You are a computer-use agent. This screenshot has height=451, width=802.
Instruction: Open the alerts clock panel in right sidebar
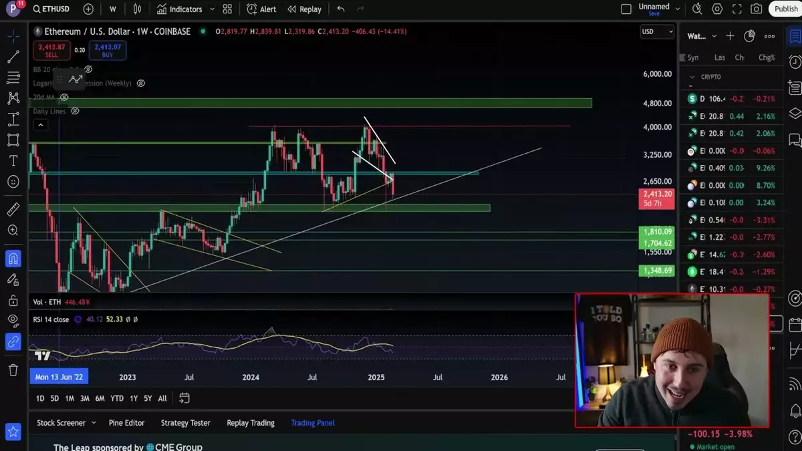tap(795, 62)
